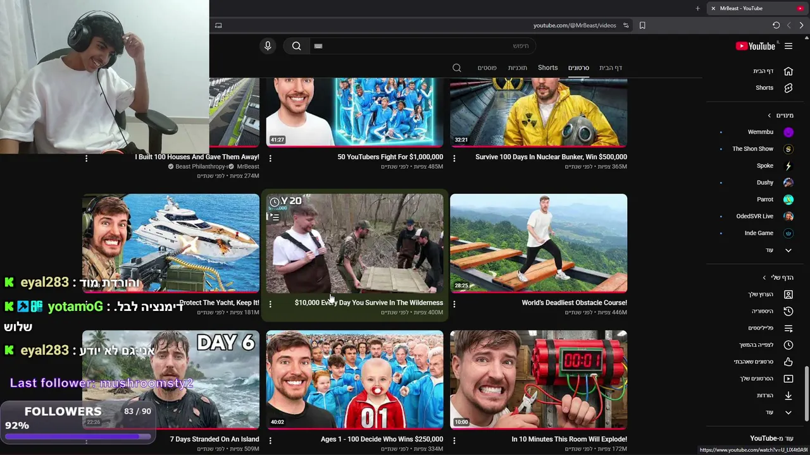This screenshot has width=810, height=455.
Task: Add Wilderness video to queue icon
Action: pos(274,217)
